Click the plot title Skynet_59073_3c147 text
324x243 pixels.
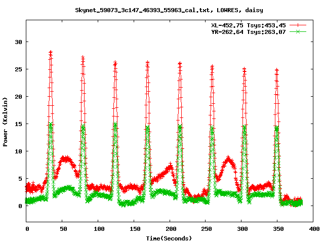(169, 10)
